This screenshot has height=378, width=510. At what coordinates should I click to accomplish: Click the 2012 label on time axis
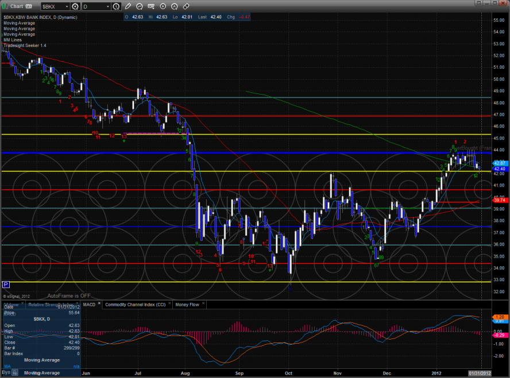436,373
